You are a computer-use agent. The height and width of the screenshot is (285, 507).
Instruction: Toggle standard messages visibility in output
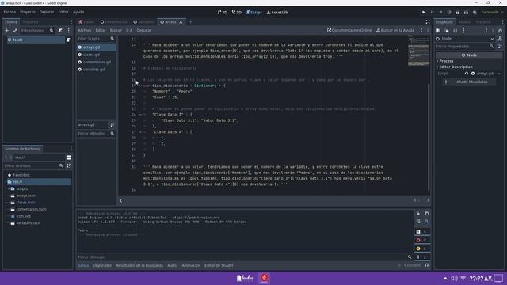pos(422,232)
